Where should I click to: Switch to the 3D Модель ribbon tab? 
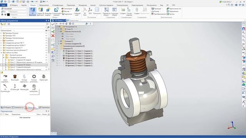pos(14,5)
